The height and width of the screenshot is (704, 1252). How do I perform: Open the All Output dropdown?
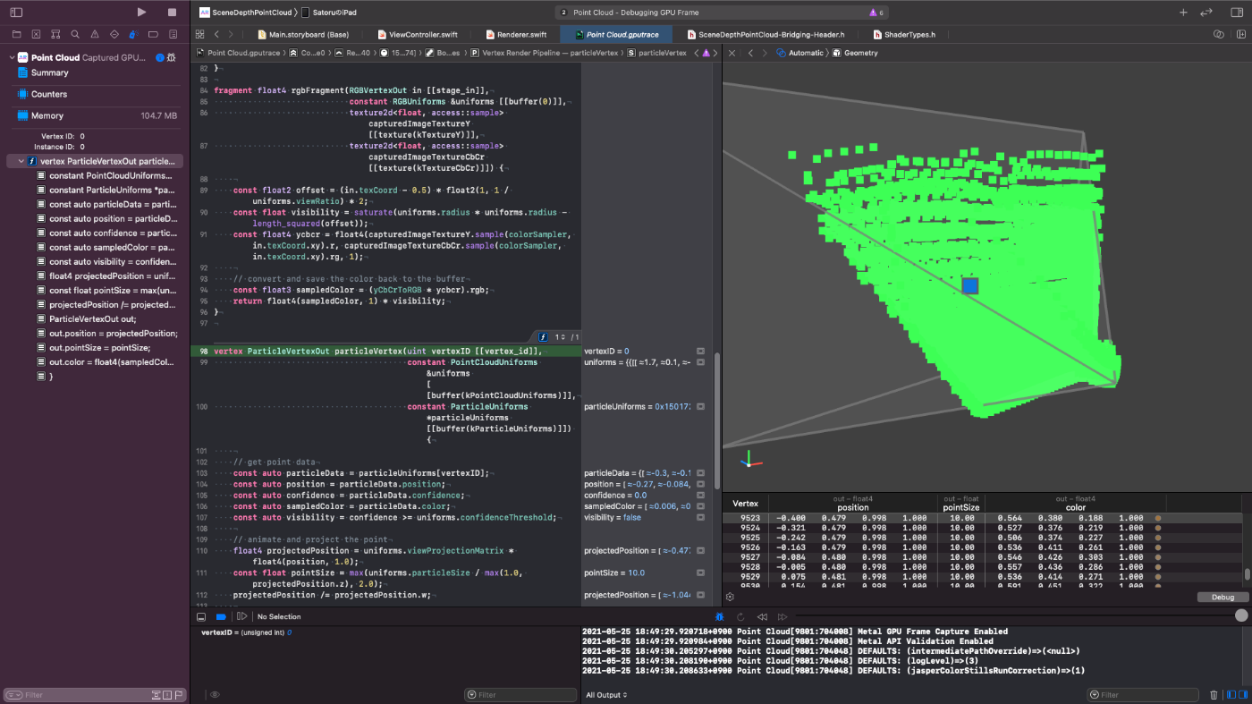[x=606, y=694]
